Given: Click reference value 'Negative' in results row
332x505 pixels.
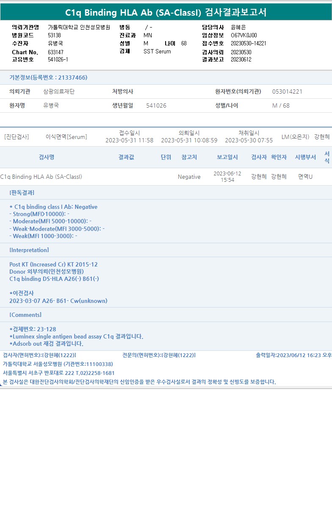Looking at the screenshot, I should (189, 177).
